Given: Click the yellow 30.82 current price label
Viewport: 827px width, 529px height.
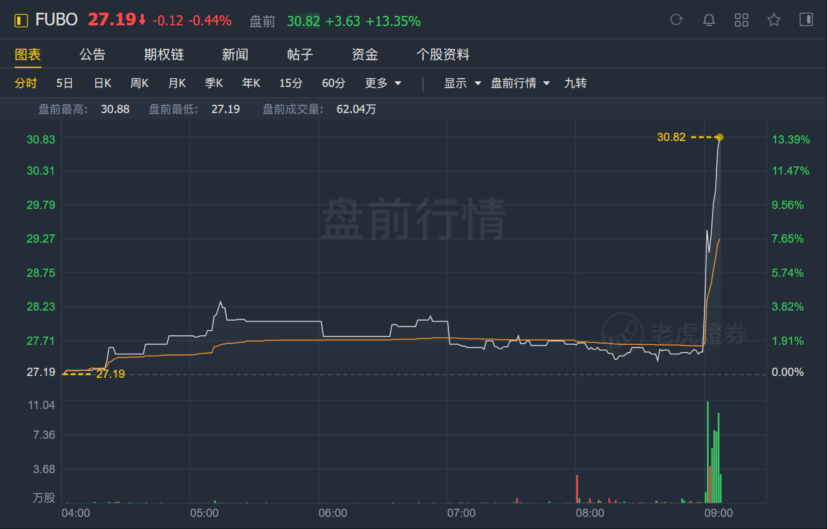Looking at the screenshot, I should point(671,137).
